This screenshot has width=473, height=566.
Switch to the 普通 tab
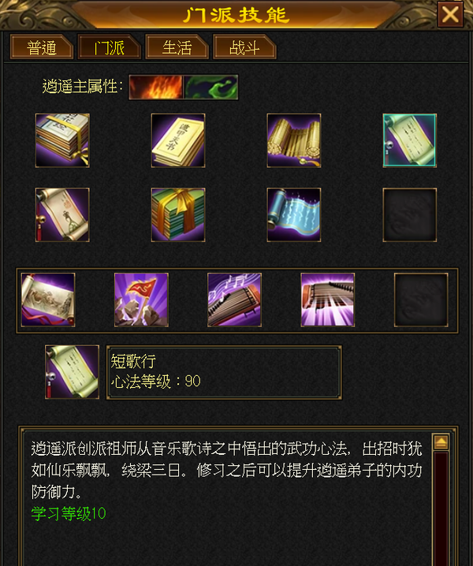[x=42, y=47]
